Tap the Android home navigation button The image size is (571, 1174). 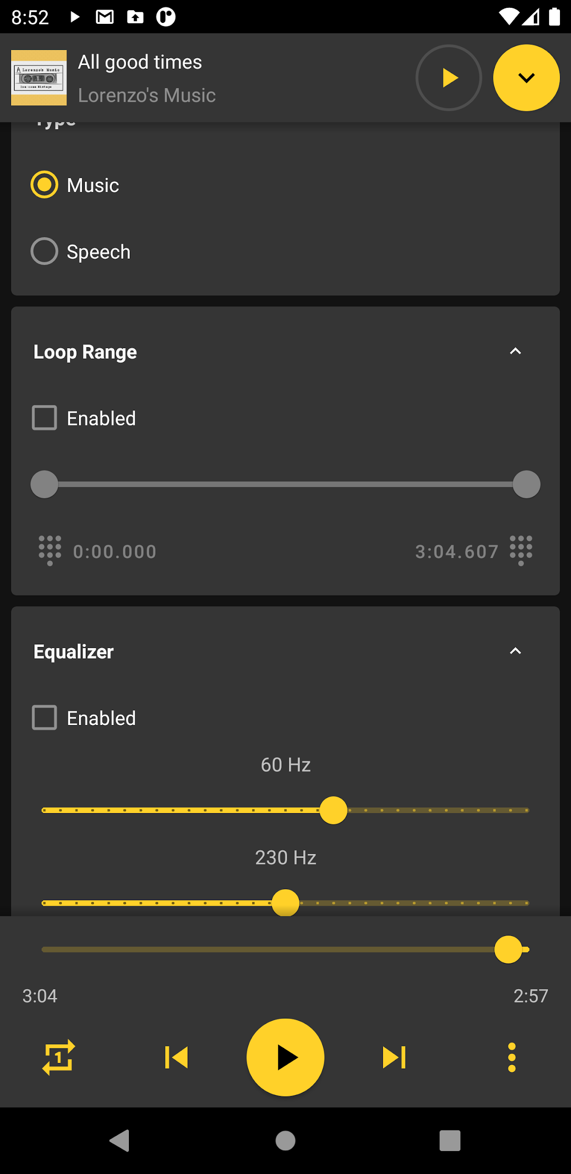point(285,1140)
